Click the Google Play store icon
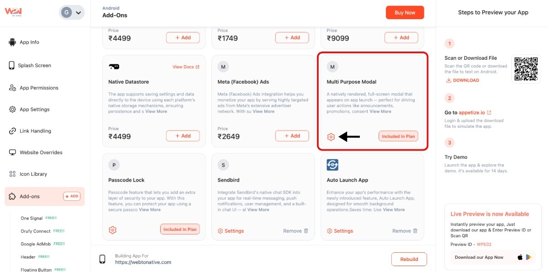The height and width of the screenshot is (272, 548). (x=529, y=257)
